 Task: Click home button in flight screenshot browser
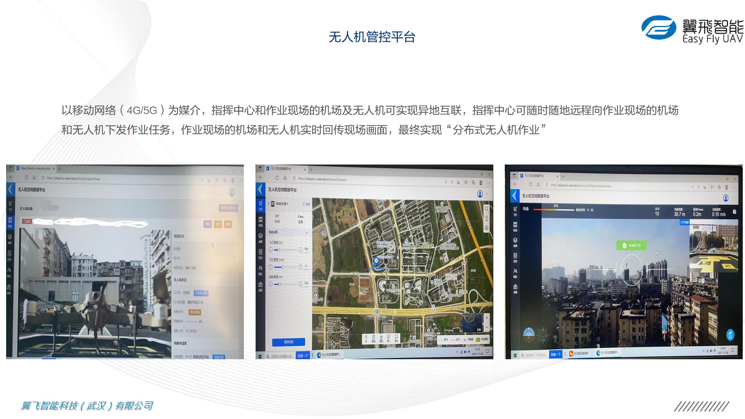(538, 184)
